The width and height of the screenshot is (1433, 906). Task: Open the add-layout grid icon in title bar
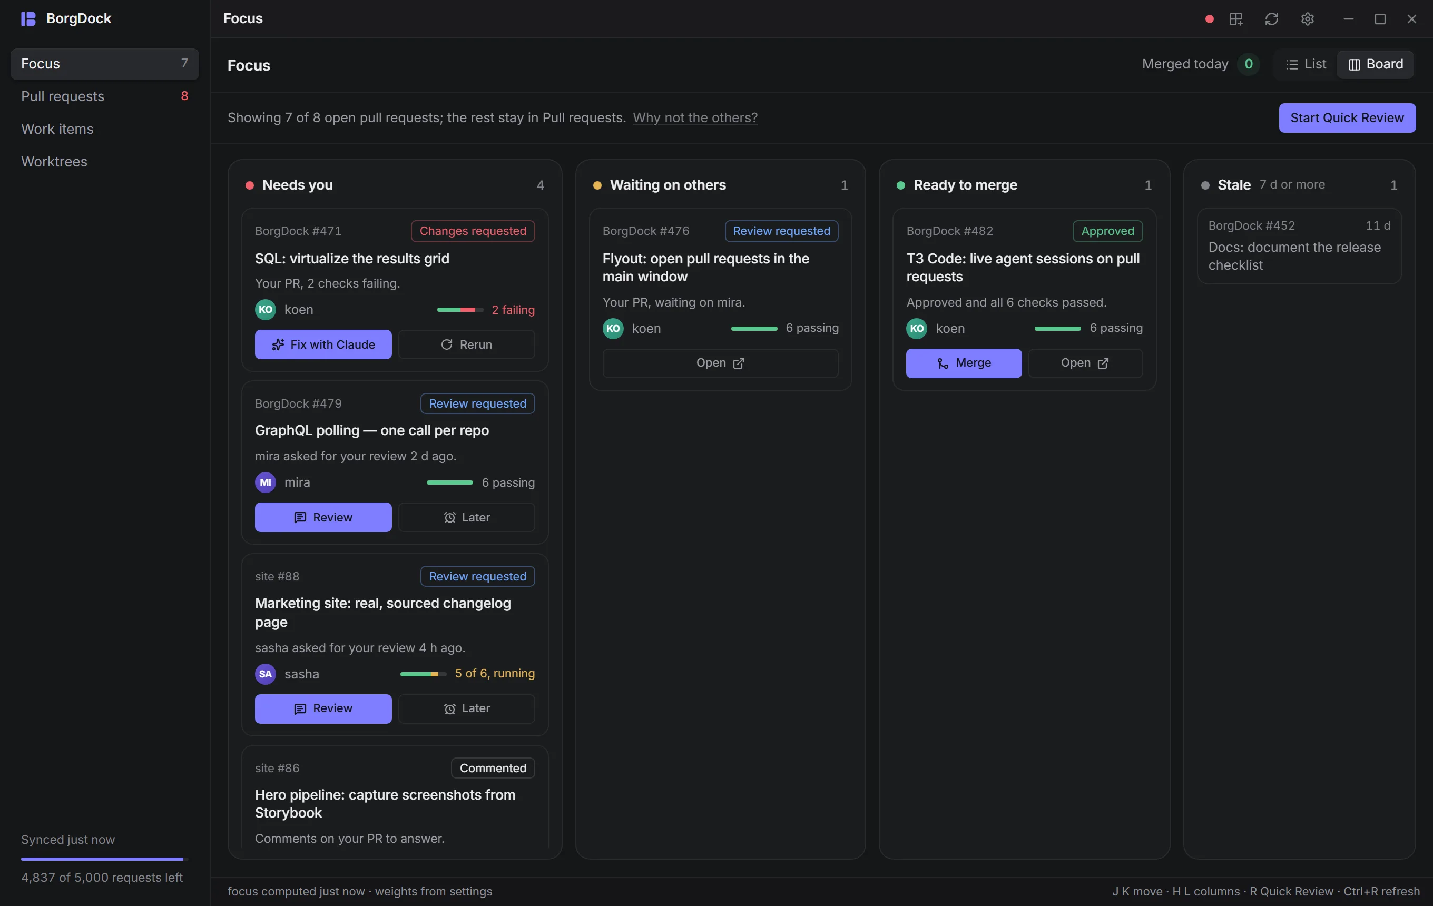[x=1236, y=19]
